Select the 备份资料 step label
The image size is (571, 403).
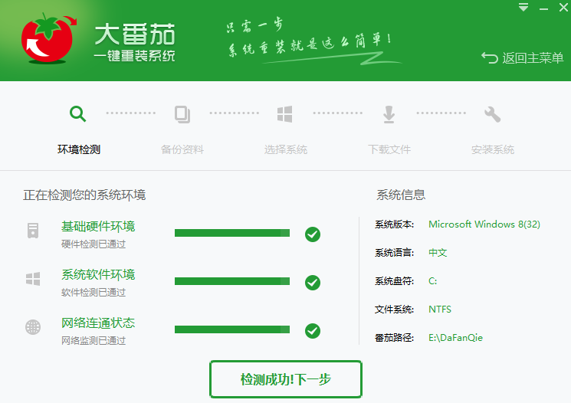pos(182,149)
